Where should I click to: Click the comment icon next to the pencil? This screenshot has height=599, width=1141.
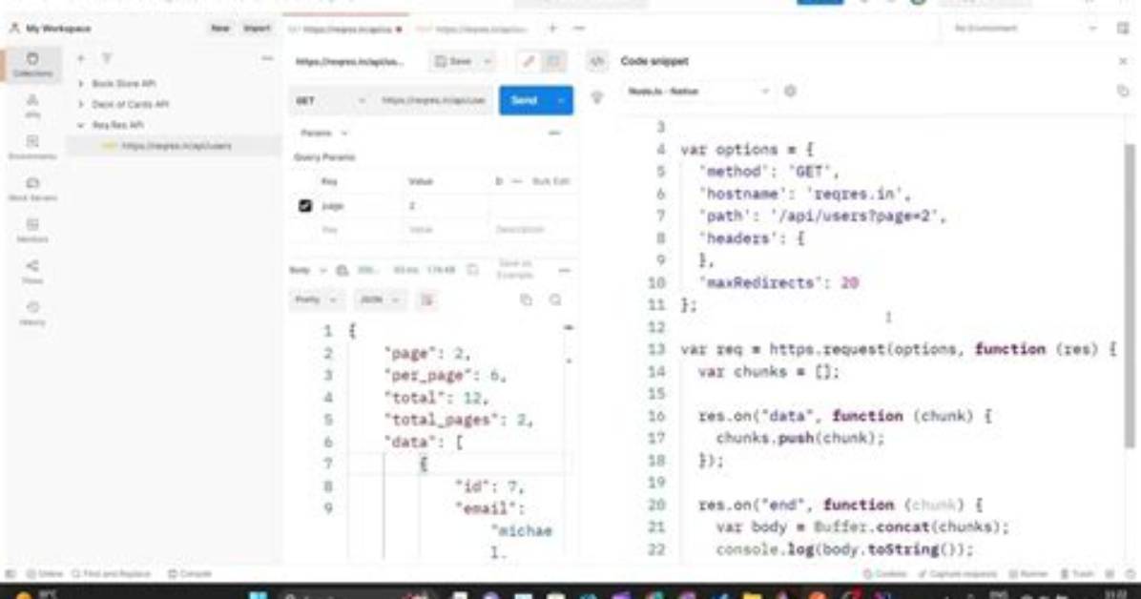(554, 62)
